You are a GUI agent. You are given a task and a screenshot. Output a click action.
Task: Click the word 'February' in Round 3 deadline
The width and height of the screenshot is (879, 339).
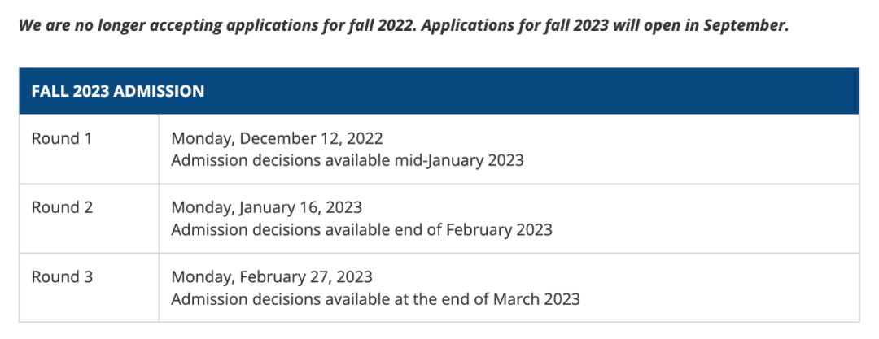click(x=271, y=278)
